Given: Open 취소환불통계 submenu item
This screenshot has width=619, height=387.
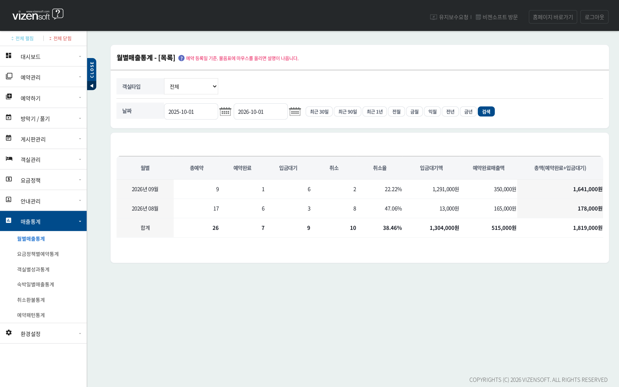Looking at the screenshot, I should (31, 300).
